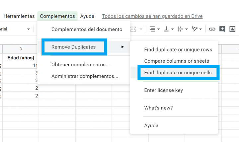Click the horizontal align icon
Viewport: 239px width, 142px height.
tap(152, 29)
